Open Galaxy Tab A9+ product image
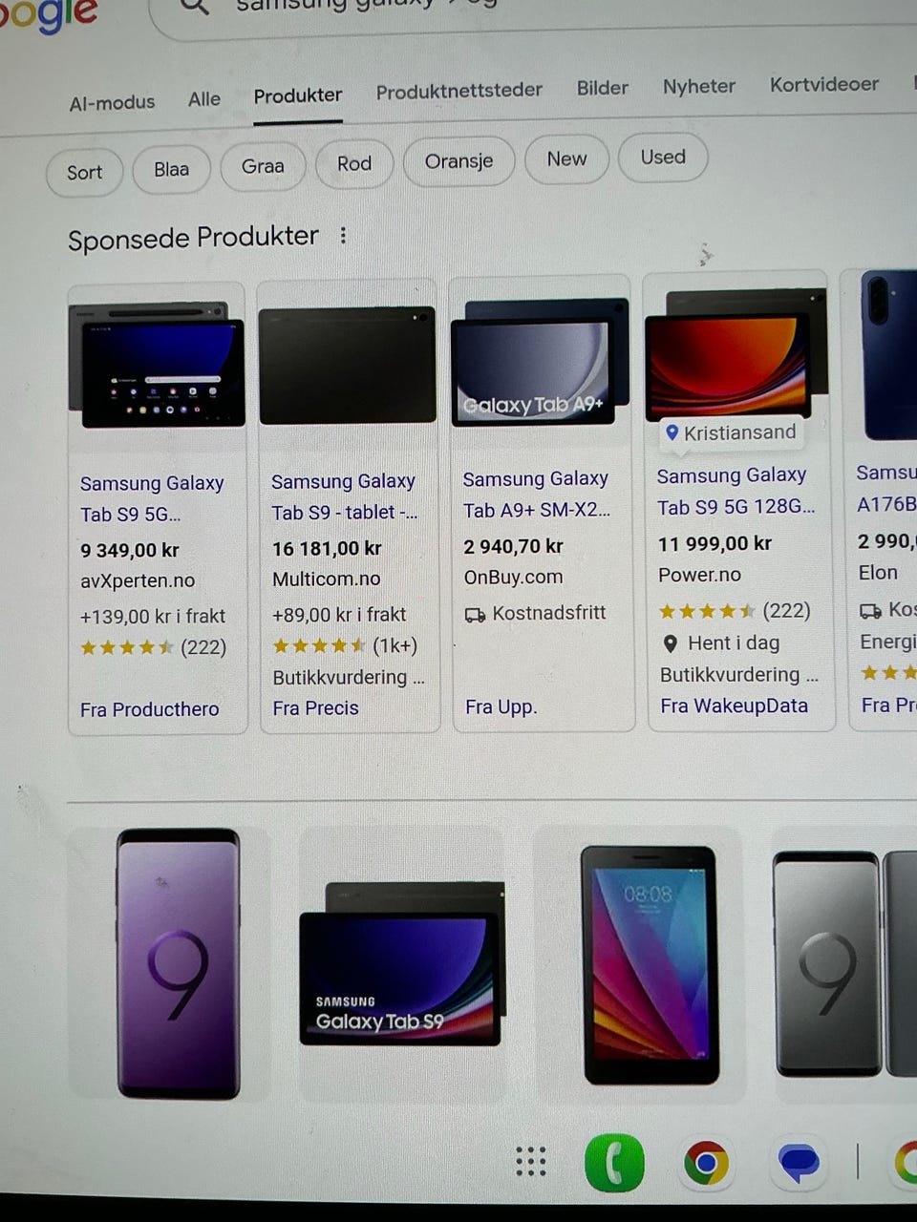The width and height of the screenshot is (917, 1222). [x=541, y=362]
